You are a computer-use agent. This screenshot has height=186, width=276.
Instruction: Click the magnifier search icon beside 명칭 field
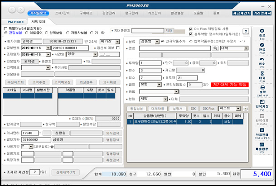click(215, 48)
